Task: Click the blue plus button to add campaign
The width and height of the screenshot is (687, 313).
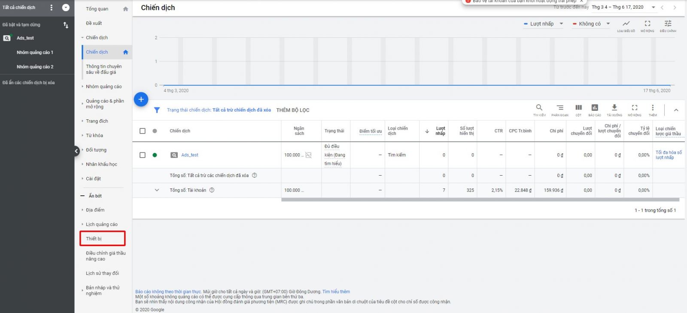Action: [141, 99]
